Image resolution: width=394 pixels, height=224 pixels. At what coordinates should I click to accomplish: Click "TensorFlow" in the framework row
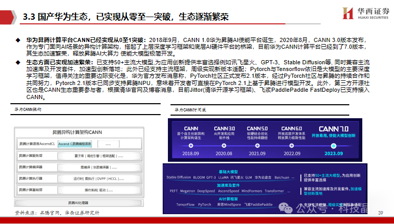point(185,204)
